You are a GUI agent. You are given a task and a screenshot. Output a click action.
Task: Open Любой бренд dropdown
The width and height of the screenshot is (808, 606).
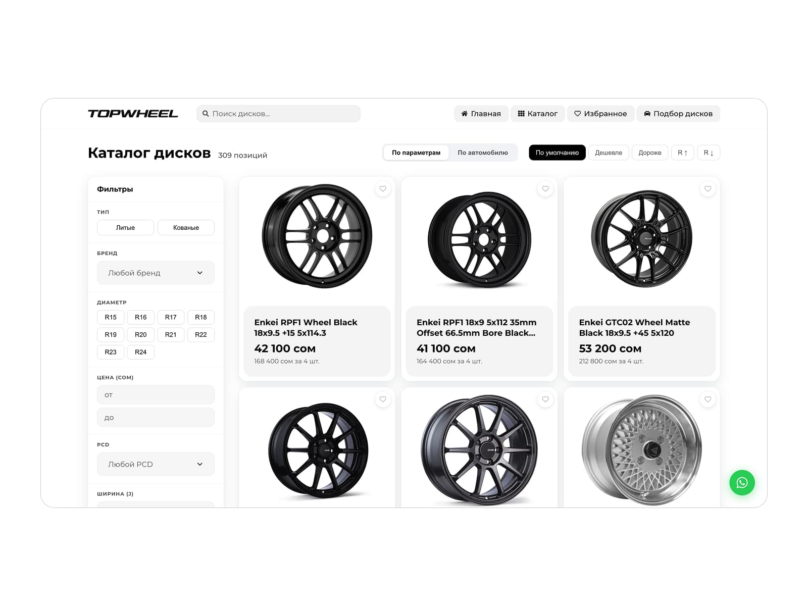pyautogui.click(x=156, y=273)
